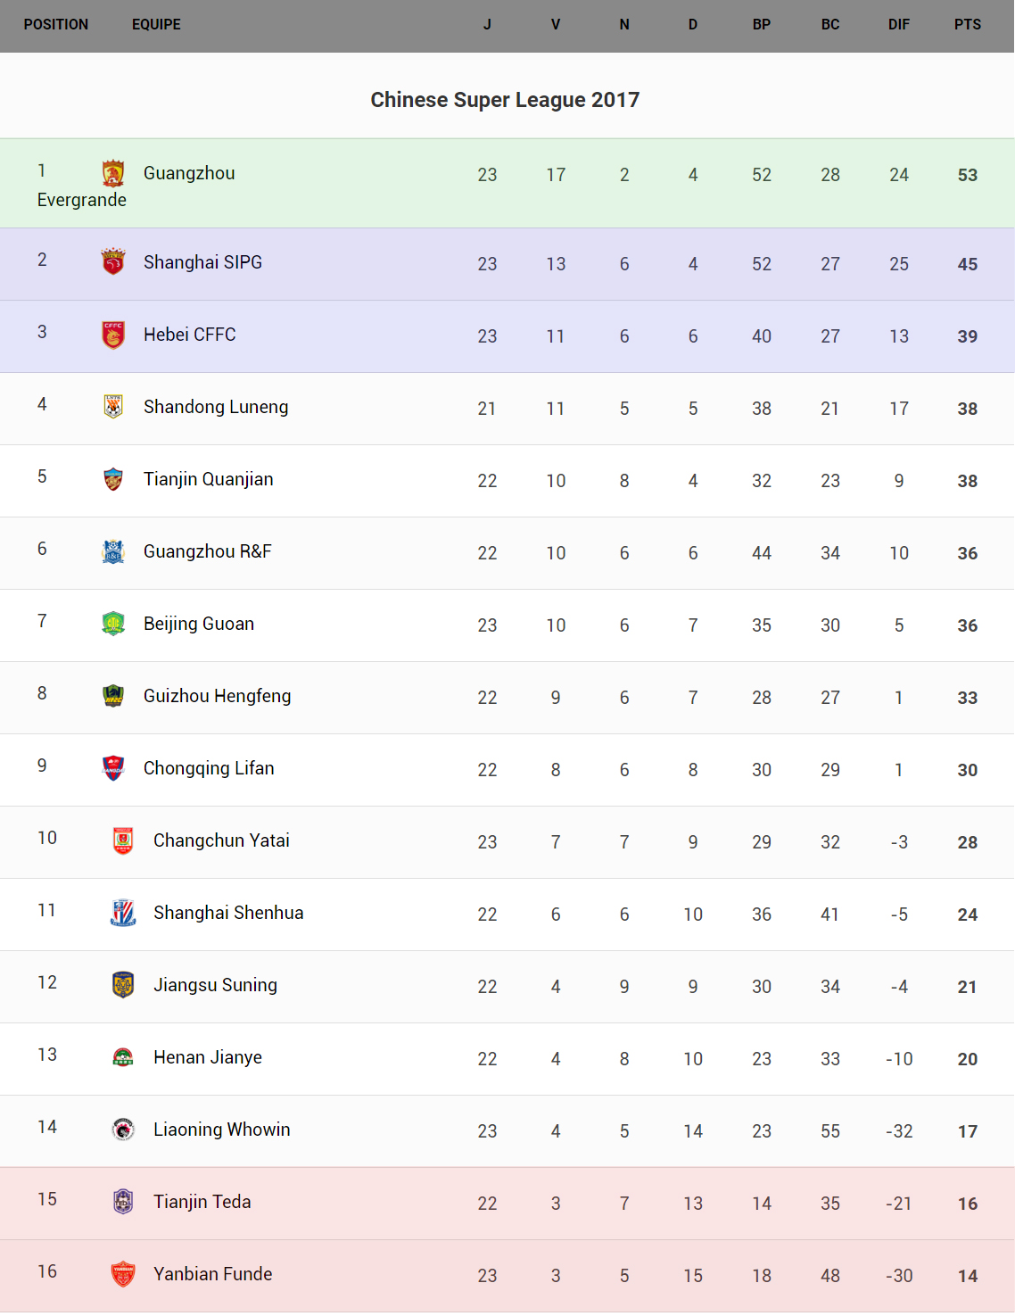
Task: Click the Chinese Super League 2017 title
Action: [x=505, y=100]
